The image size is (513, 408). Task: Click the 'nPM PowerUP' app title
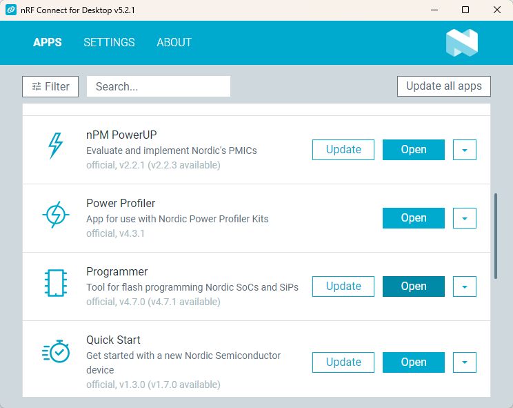pyautogui.click(x=121, y=135)
